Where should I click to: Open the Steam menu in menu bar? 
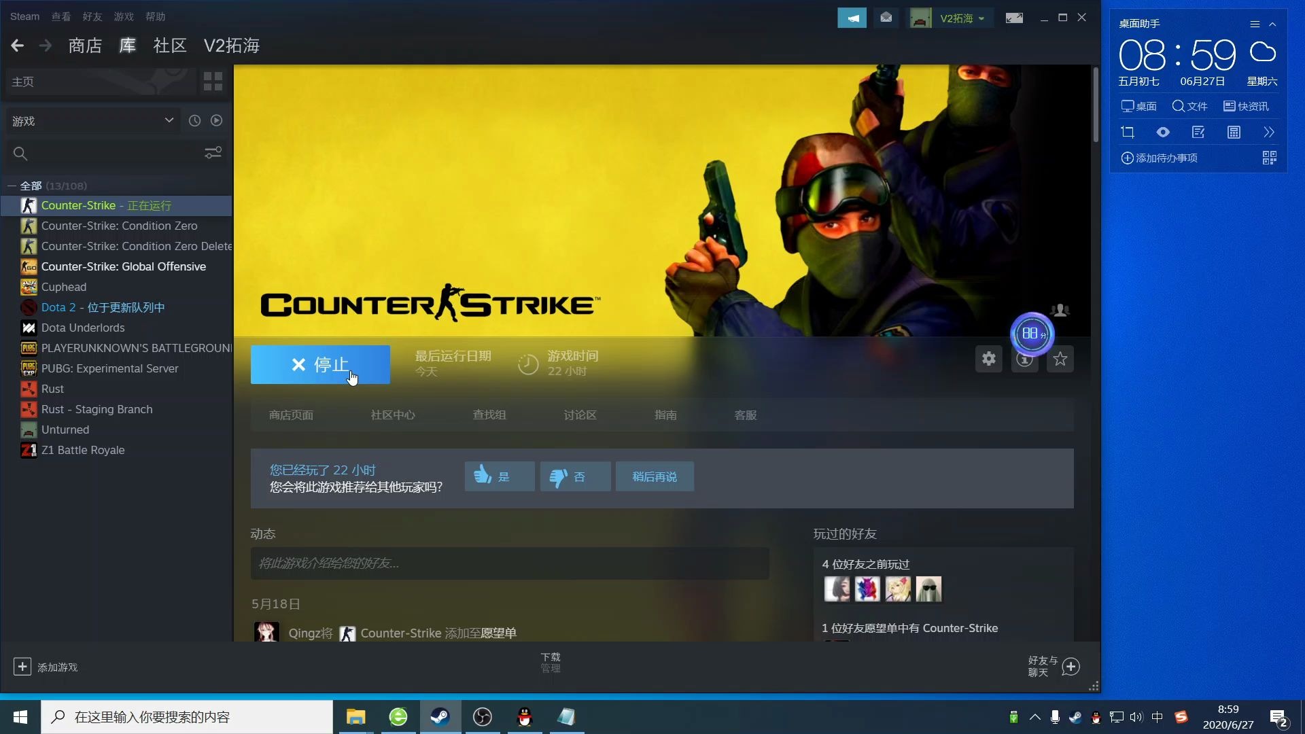pyautogui.click(x=24, y=16)
